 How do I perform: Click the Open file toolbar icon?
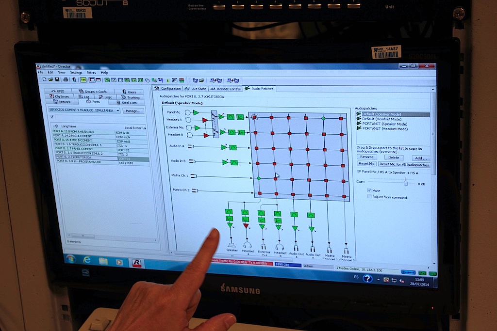50,79
